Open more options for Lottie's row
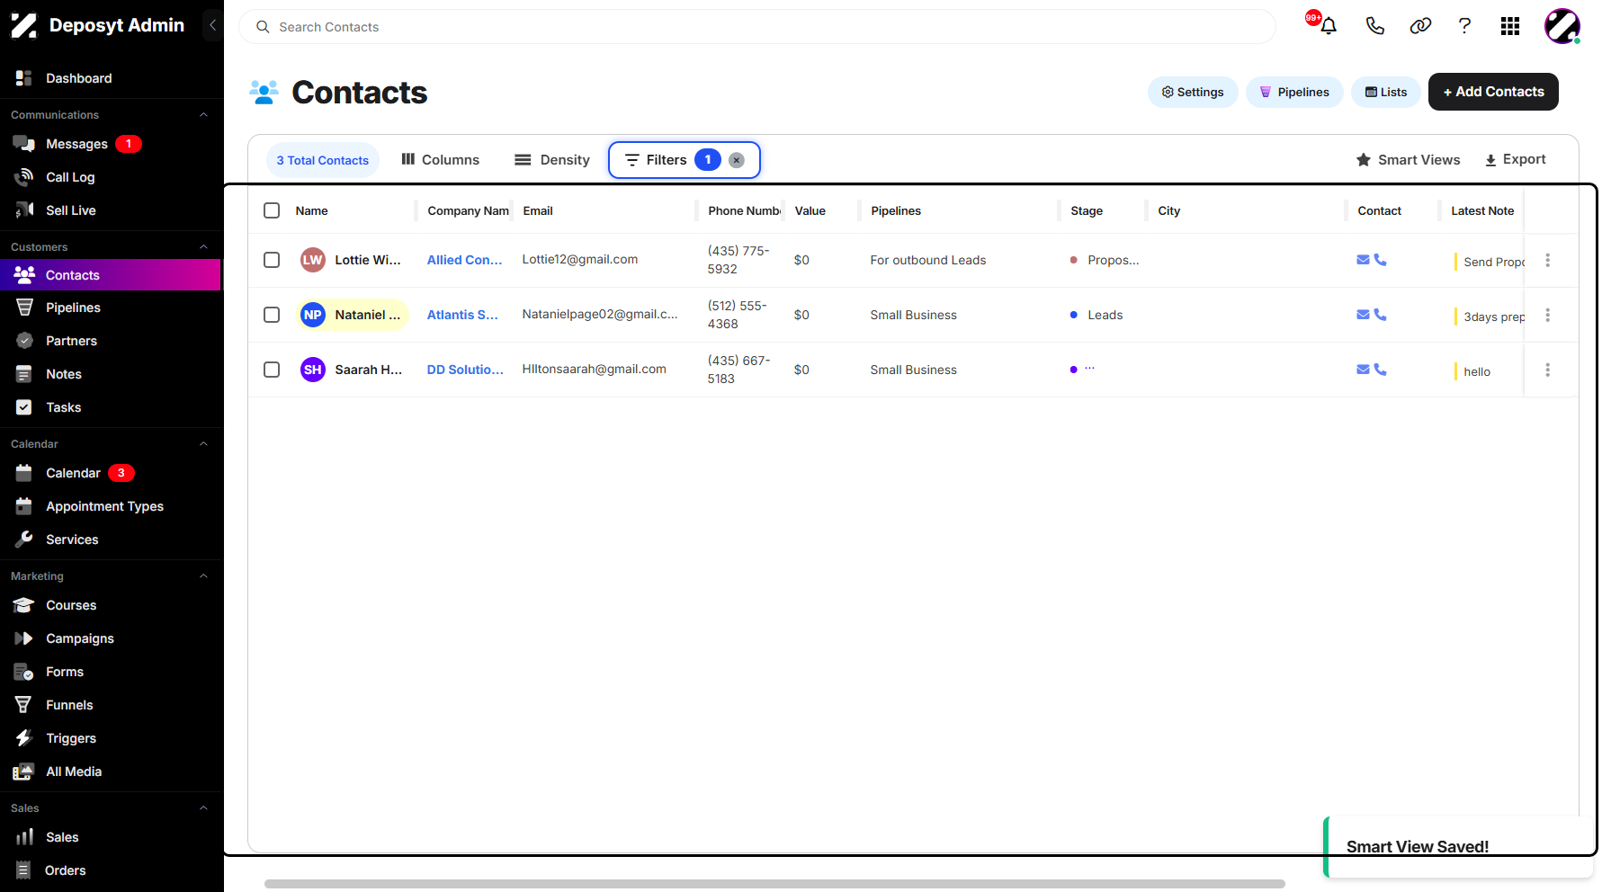Screen dimensions: 1602x892 [1548, 260]
